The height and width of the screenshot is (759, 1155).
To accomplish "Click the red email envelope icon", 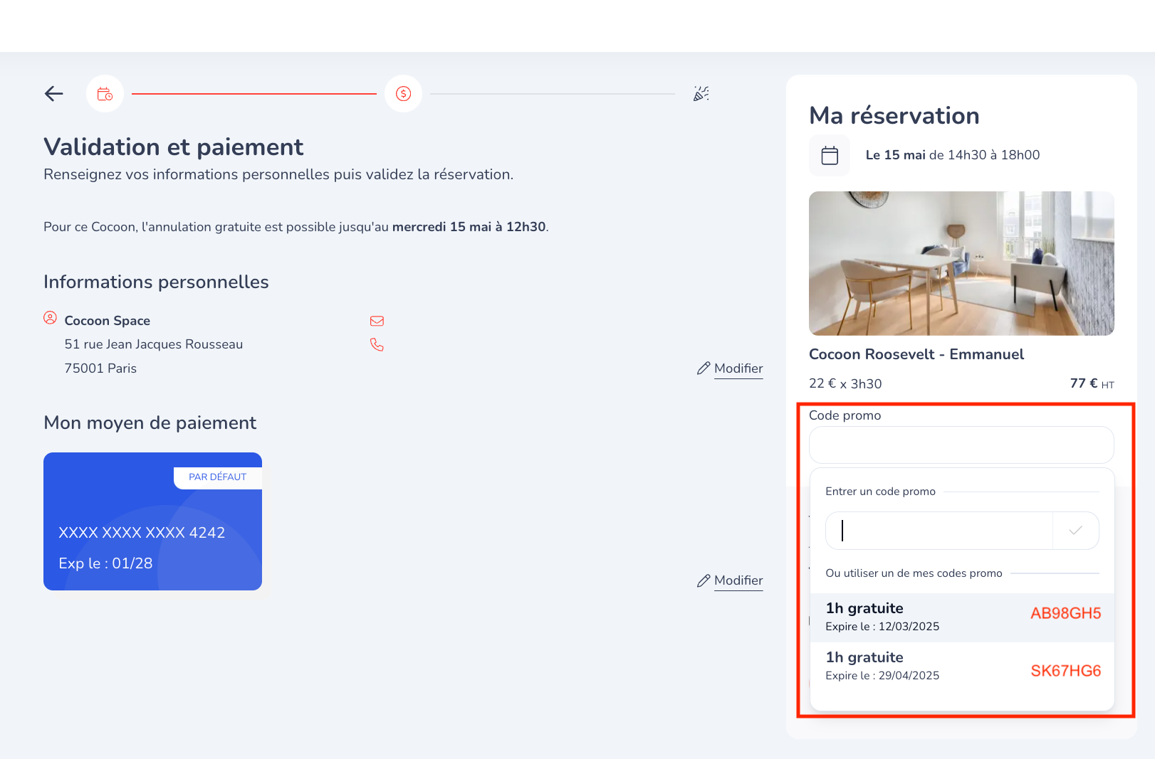I will pyautogui.click(x=377, y=321).
